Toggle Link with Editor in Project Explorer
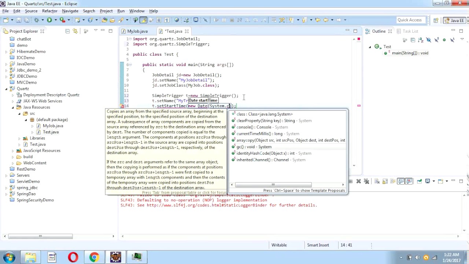Screen dimensions: 469x264 pos(75,31)
